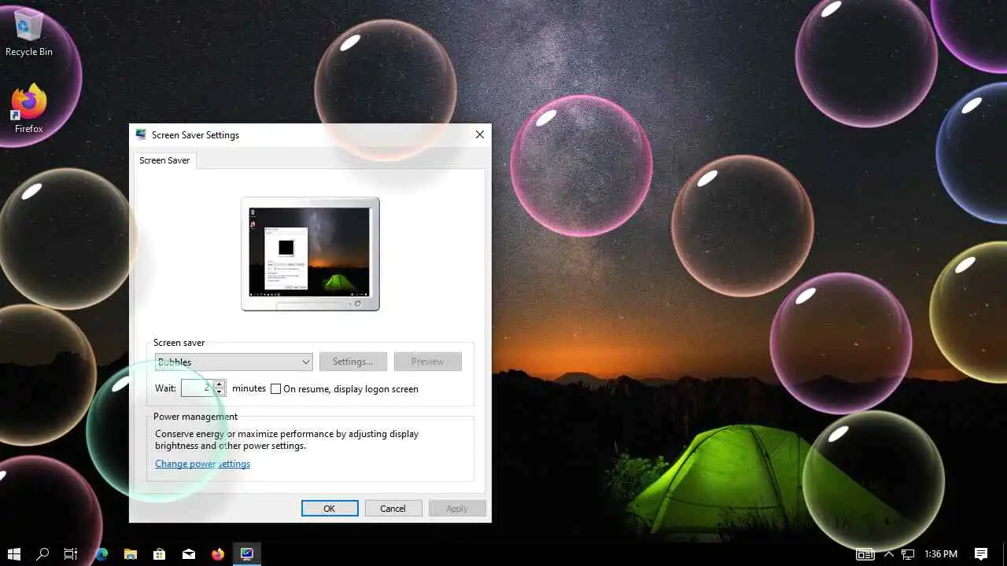Open Microsoft Store from the taskbar

(x=160, y=553)
